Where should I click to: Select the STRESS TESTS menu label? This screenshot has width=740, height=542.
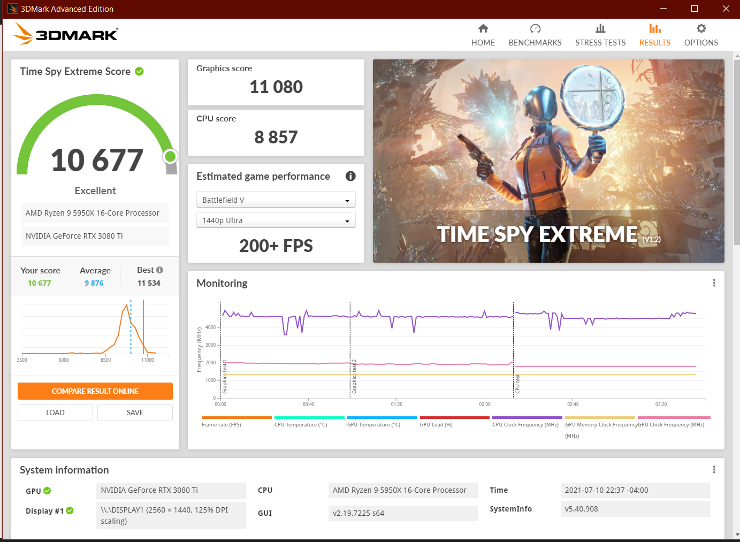(600, 43)
